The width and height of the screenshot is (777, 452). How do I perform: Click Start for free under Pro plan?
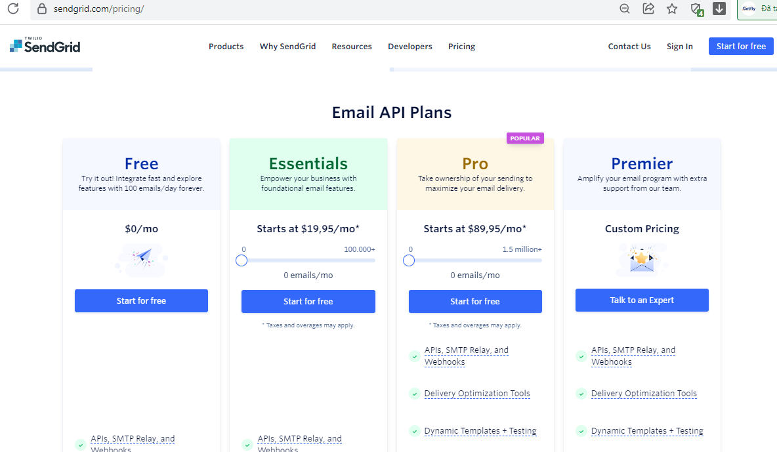point(475,302)
